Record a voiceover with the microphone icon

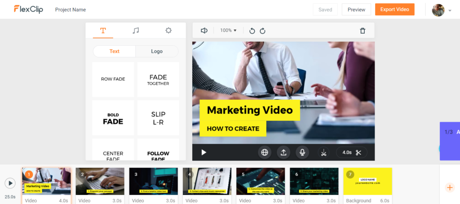pyautogui.click(x=302, y=153)
